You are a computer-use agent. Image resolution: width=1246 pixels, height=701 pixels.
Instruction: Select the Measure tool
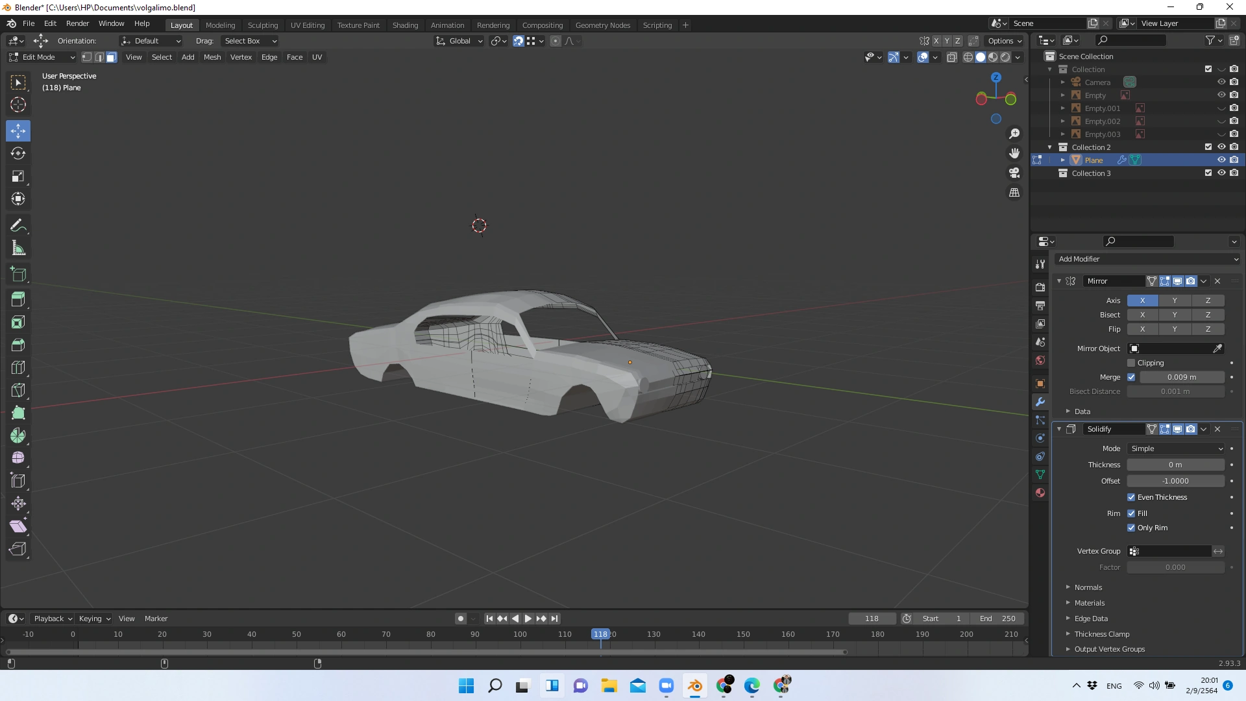coord(18,247)
